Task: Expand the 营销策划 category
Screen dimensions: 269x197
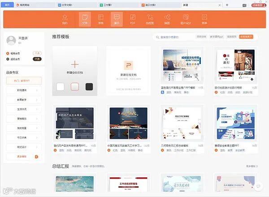Action: 24,119
